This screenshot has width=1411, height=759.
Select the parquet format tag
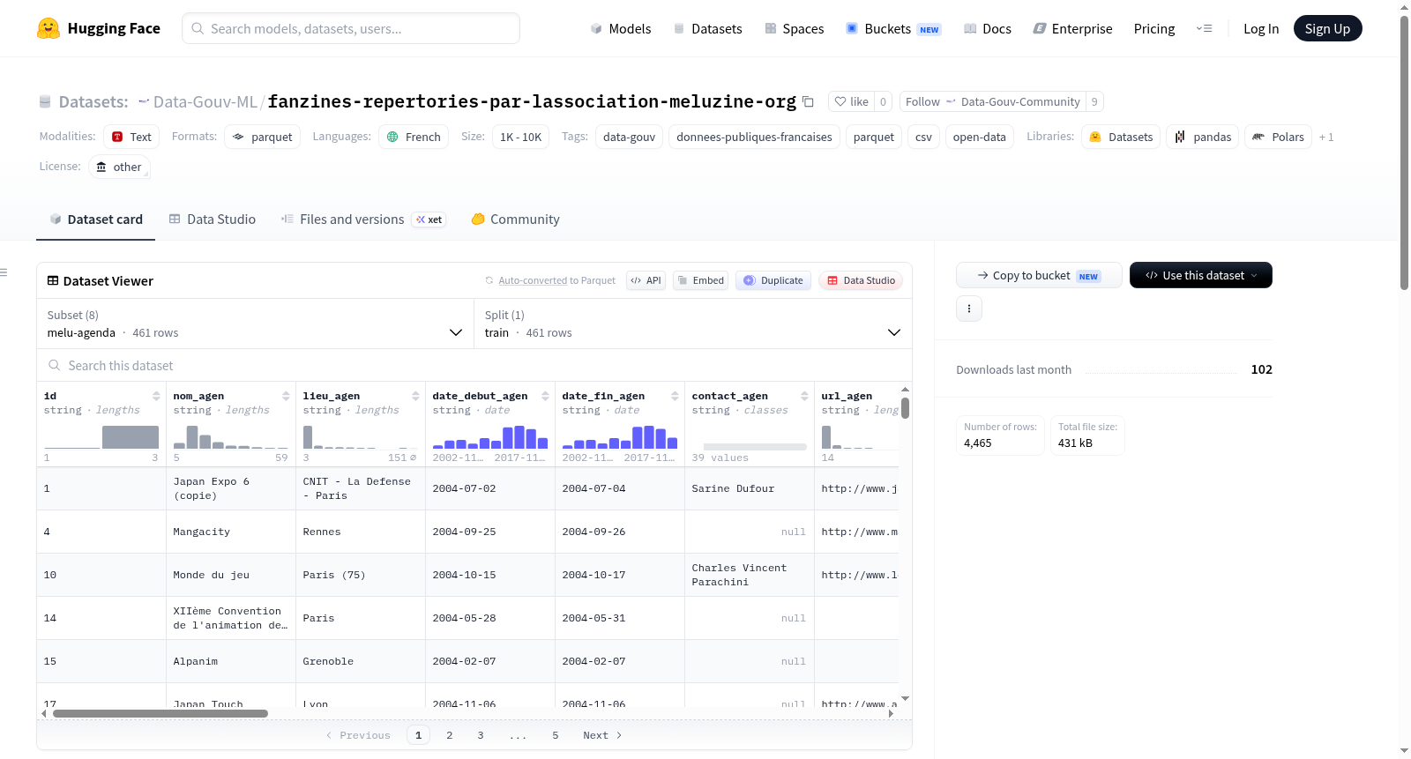(262, 137)
